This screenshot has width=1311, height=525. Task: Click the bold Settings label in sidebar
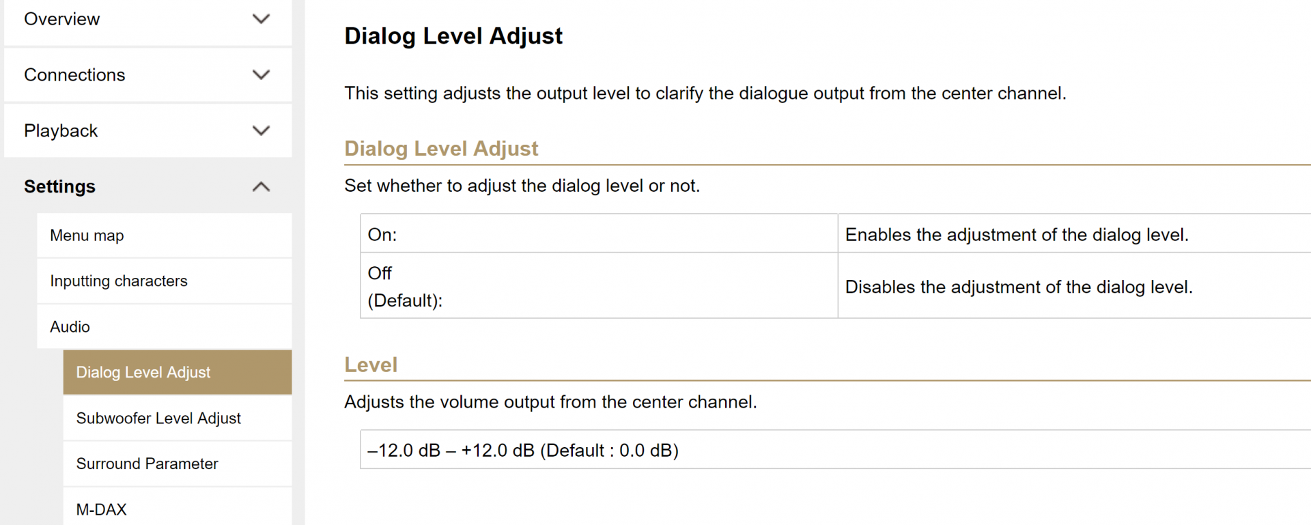[x=60, y=187]
